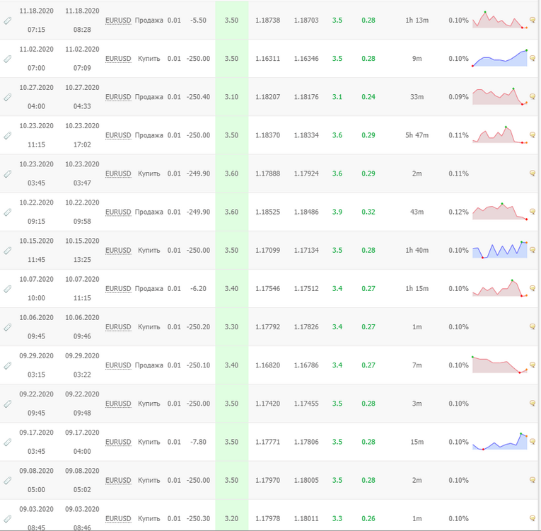Open comment bubble on the 09.29.2020 trade row
This screenshot has width=541, height=531.
click(x=533, y=365)
